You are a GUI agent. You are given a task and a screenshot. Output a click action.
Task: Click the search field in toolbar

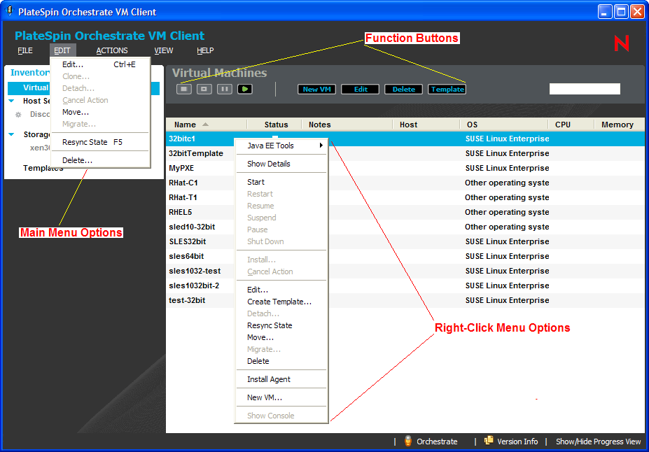point(585,89)
